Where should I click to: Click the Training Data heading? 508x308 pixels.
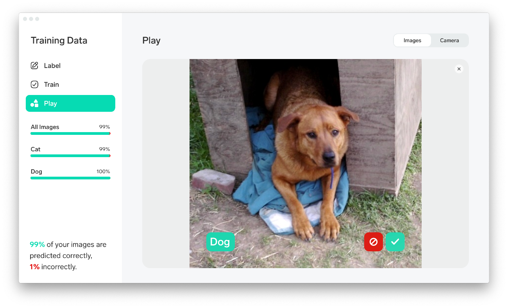[59, 40]
